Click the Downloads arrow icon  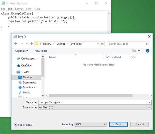(x=20, y=87)
